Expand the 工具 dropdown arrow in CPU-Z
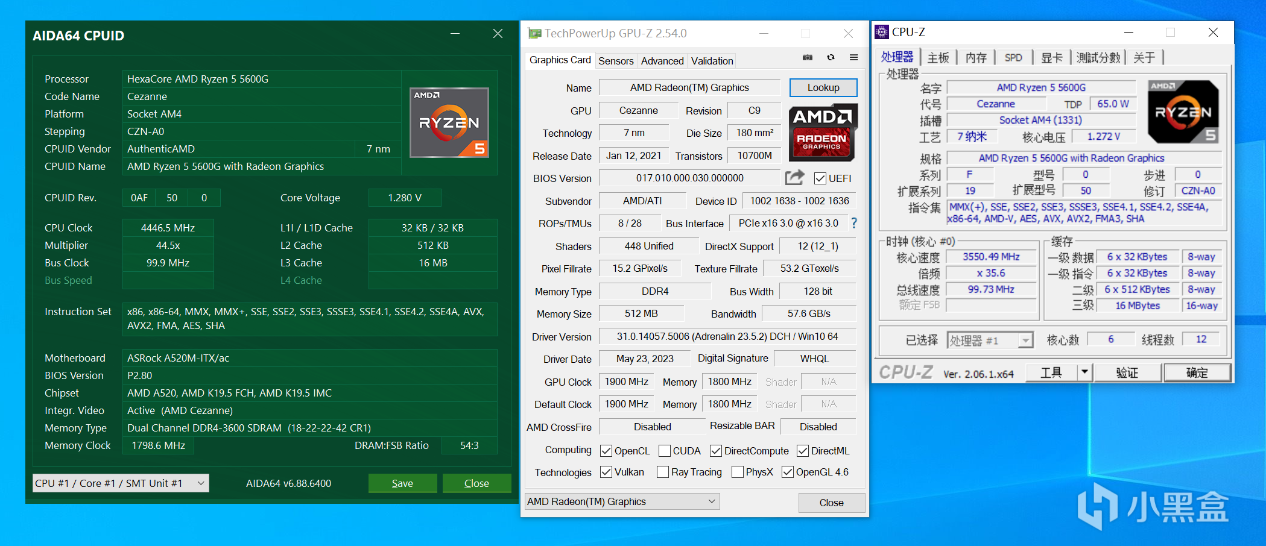Screen dimensions: 1266x546 (x=1084, y=372)
